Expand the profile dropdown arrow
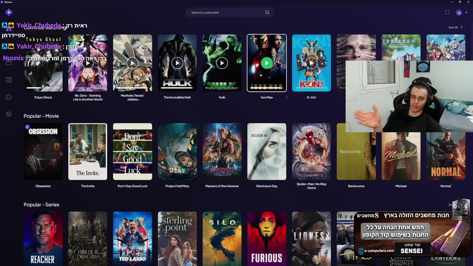Screen dimensions: 473x266 466,13
